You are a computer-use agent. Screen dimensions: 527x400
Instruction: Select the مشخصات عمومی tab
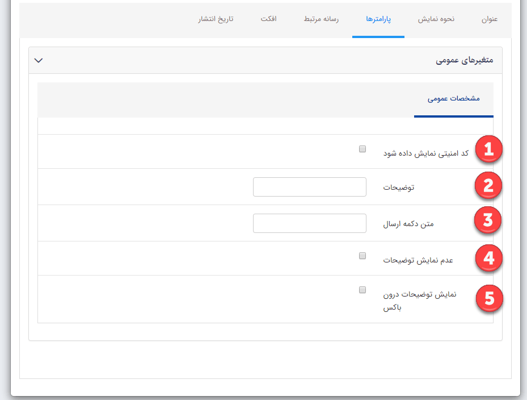point(453,98)
